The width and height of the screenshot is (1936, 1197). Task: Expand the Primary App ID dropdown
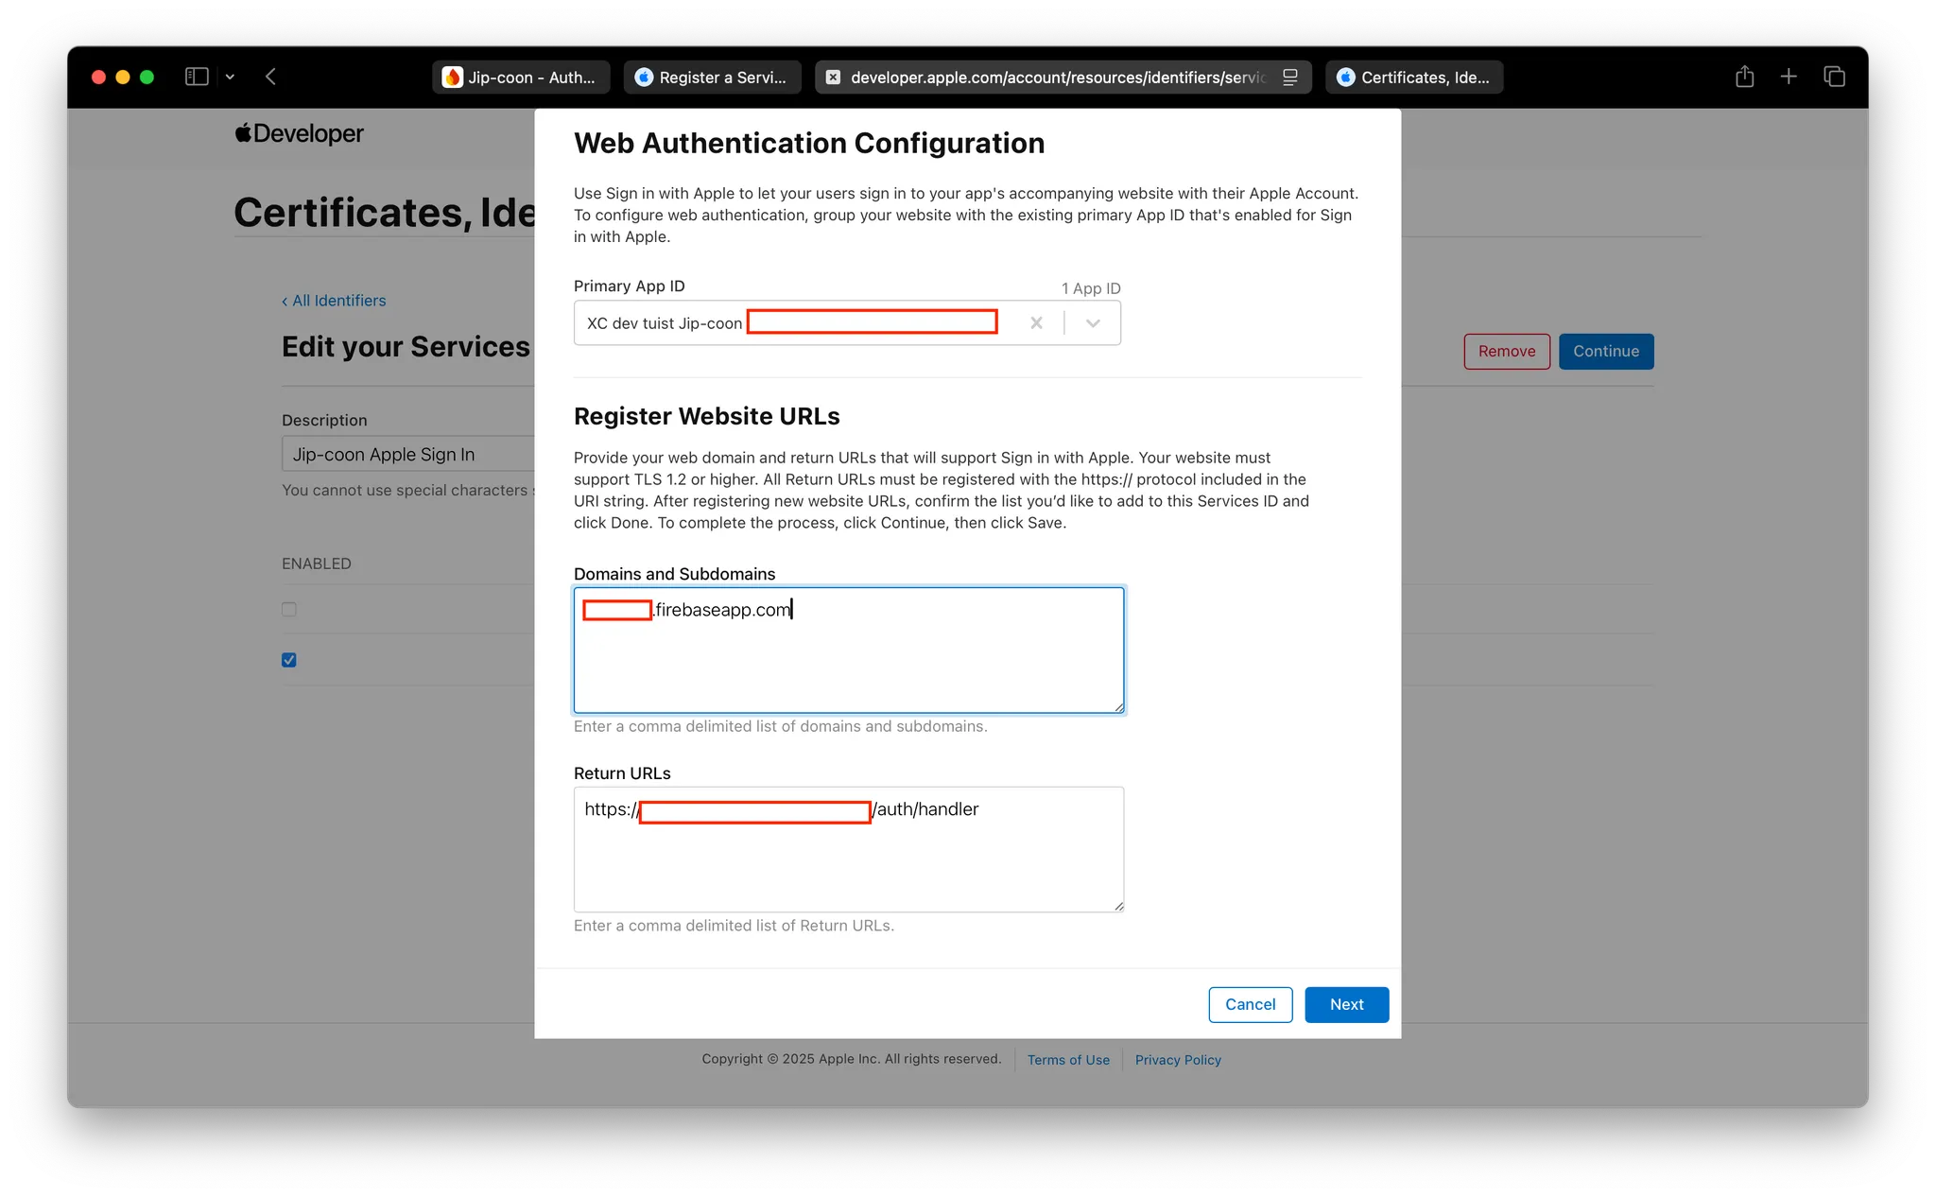click(1093, 323)
